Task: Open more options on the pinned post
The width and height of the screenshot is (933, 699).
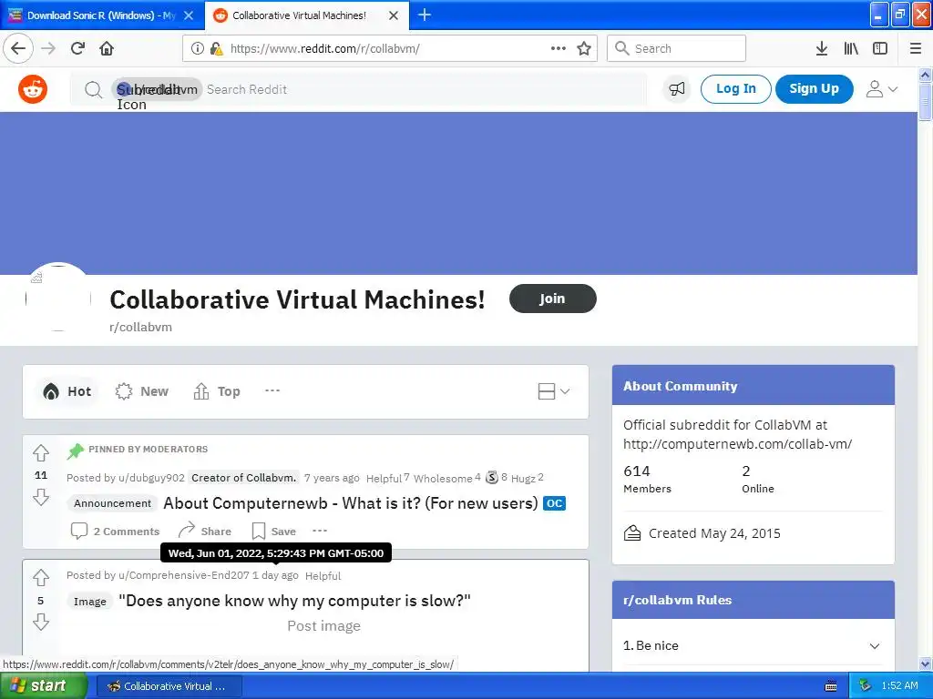Action: [320, 531]
